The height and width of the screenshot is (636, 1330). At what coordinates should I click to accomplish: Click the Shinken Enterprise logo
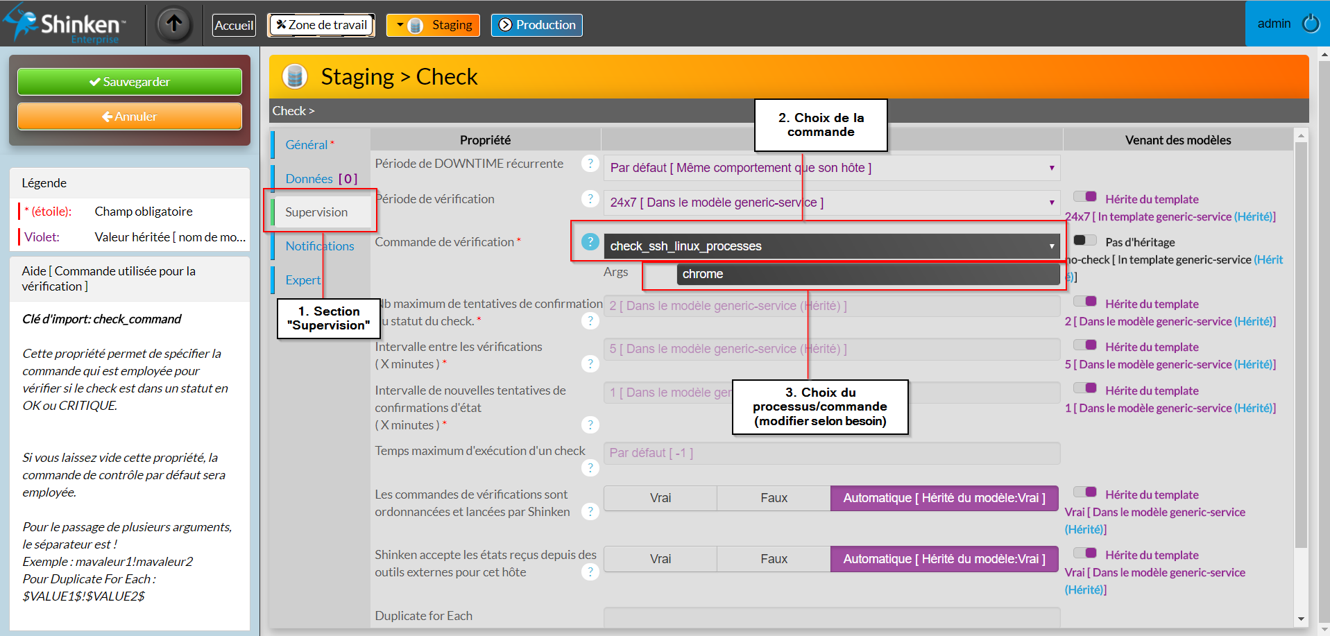(x=66, y=24)
